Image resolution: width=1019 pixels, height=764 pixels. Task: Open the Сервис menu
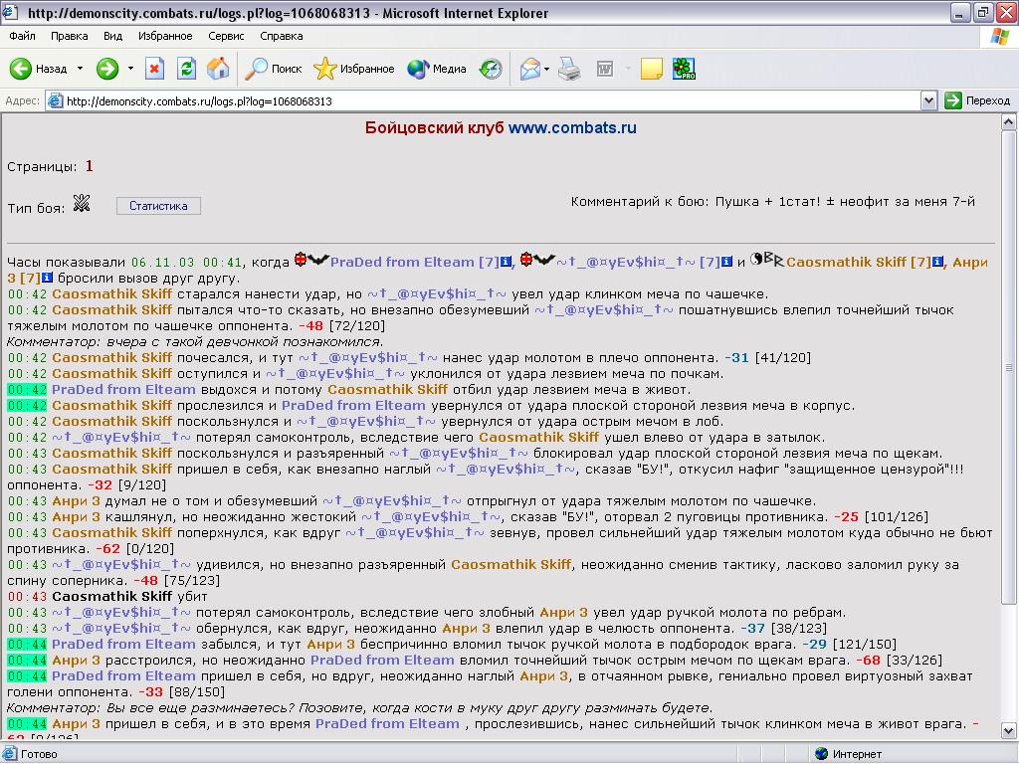(226, 36)
